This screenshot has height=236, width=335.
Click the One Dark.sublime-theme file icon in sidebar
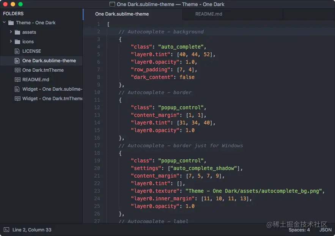tap(17, 61)
